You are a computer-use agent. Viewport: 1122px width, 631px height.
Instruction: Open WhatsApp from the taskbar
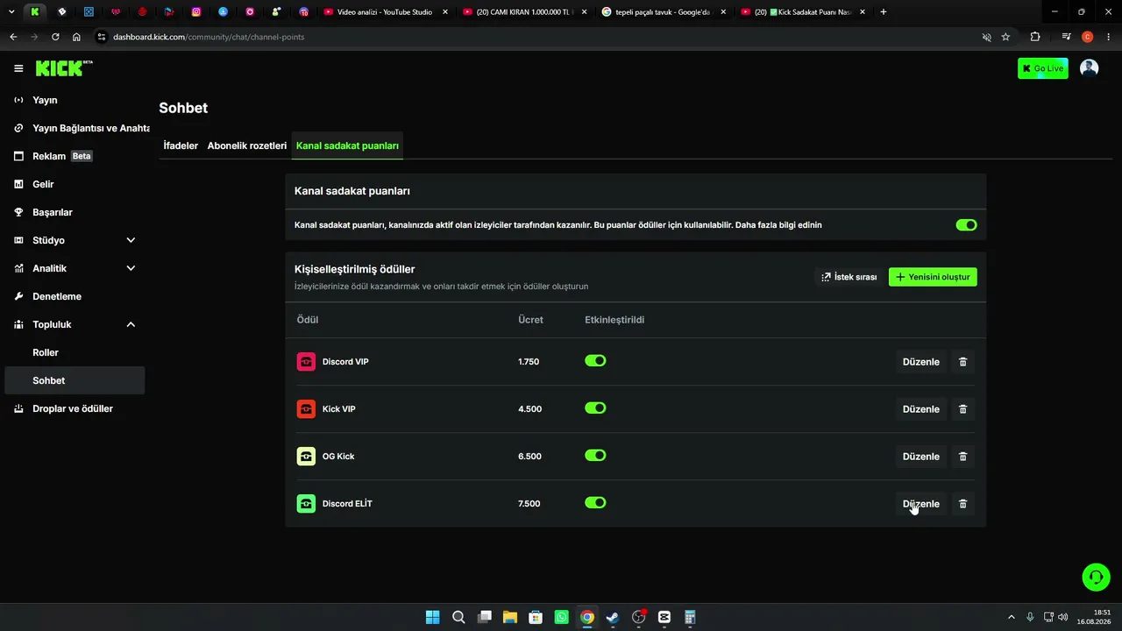561,617
